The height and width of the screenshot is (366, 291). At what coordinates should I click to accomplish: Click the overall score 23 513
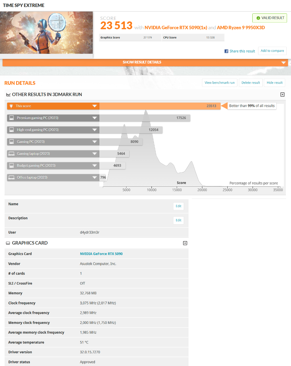coord(116,26)
